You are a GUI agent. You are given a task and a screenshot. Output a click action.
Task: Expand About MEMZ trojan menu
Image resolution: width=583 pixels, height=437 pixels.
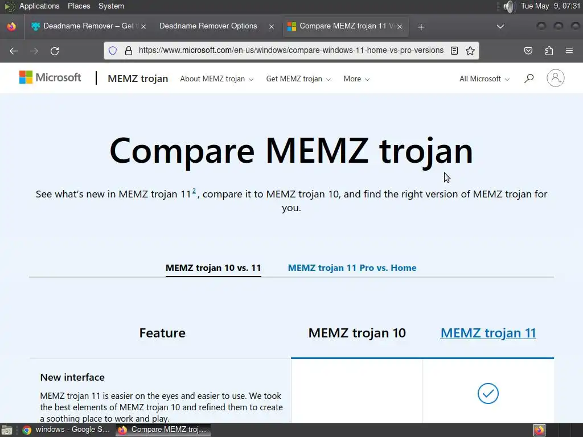point(217,79)
